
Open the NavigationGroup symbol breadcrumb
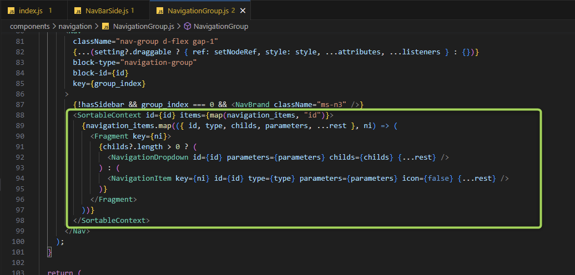(x=220, y=26)
